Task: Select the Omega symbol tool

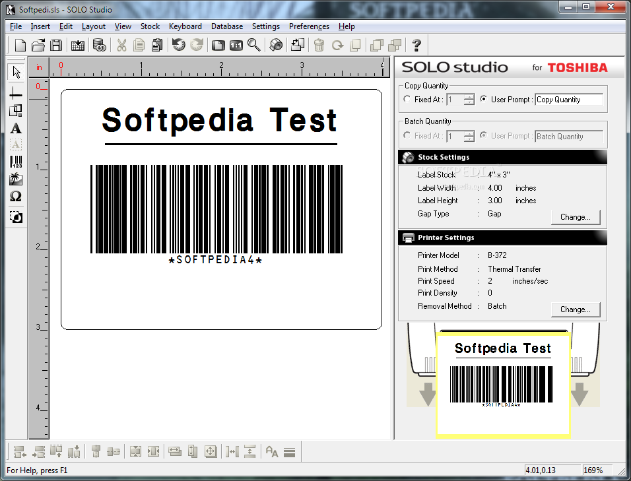Action: tap(16, 196)
